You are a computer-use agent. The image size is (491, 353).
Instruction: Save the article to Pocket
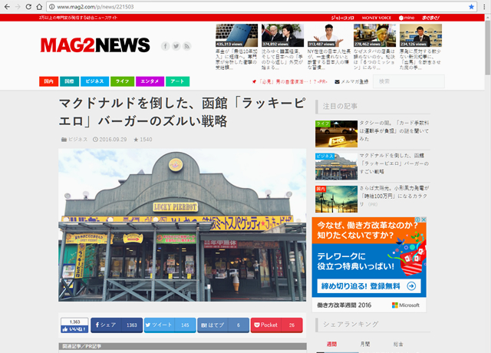(x=274, y=325)
